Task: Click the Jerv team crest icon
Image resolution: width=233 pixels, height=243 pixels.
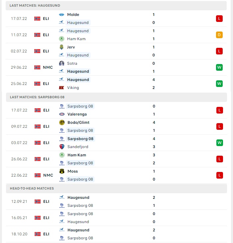Action: coord(62,47)
